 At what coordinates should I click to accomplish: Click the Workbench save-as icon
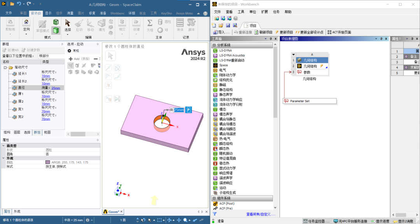point(235,26)
